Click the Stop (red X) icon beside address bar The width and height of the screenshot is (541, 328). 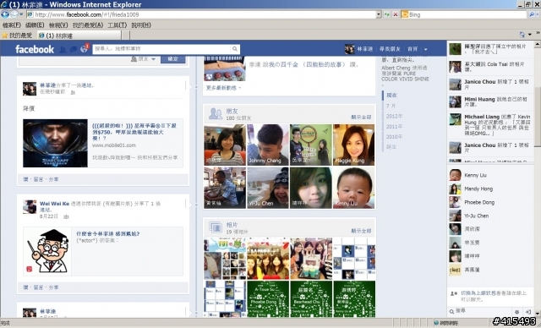pyautogui.click(x=396, y=14)
